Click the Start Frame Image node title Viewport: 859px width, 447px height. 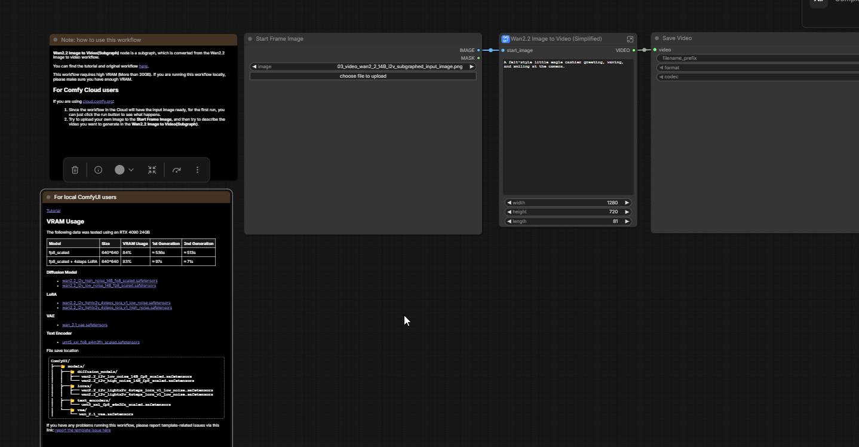pyautogui.click(x=280, y=39)
